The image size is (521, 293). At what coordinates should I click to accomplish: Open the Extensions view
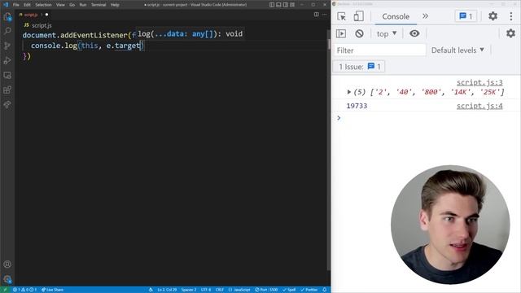7,90
